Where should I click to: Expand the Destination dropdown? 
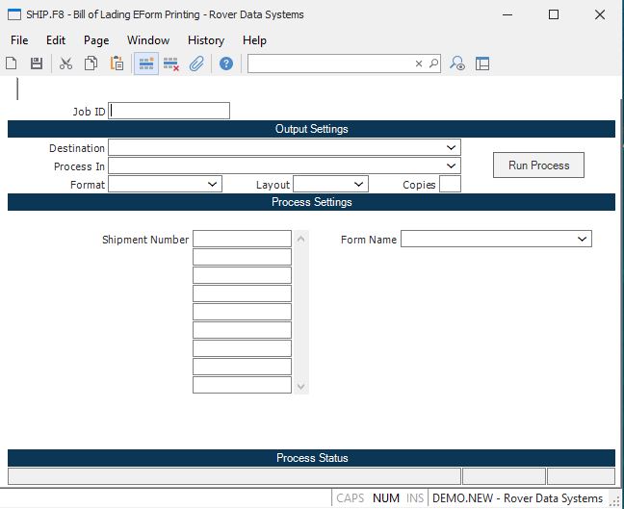(452, 148)
